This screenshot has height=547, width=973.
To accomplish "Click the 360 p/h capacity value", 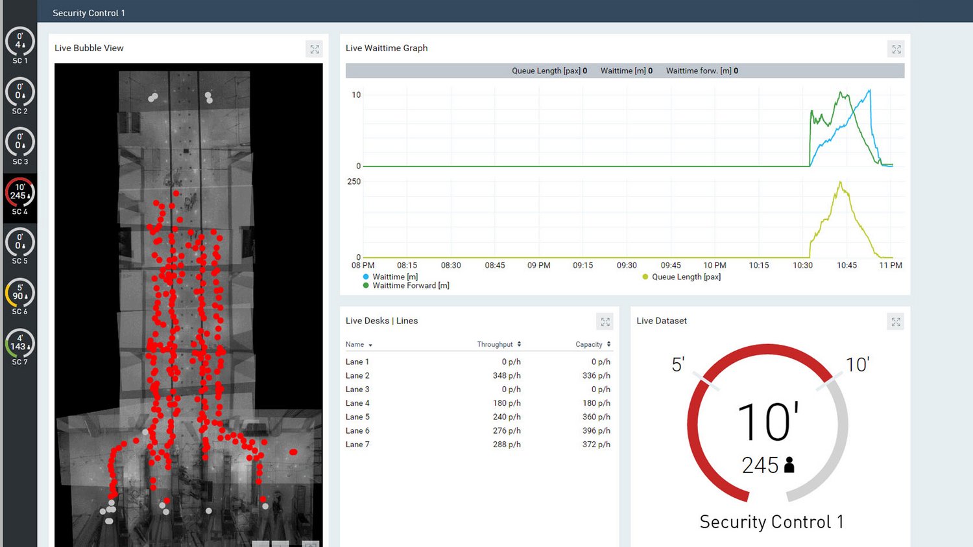I will pos(596,417).
